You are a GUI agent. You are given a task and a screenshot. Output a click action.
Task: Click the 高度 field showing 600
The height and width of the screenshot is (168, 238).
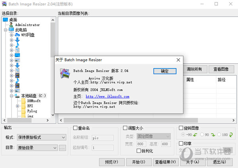(166, 144)
